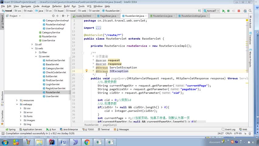Open the tomcat7 run configuration dropdown
Screen dimensions: 259x146
(212, 11)
